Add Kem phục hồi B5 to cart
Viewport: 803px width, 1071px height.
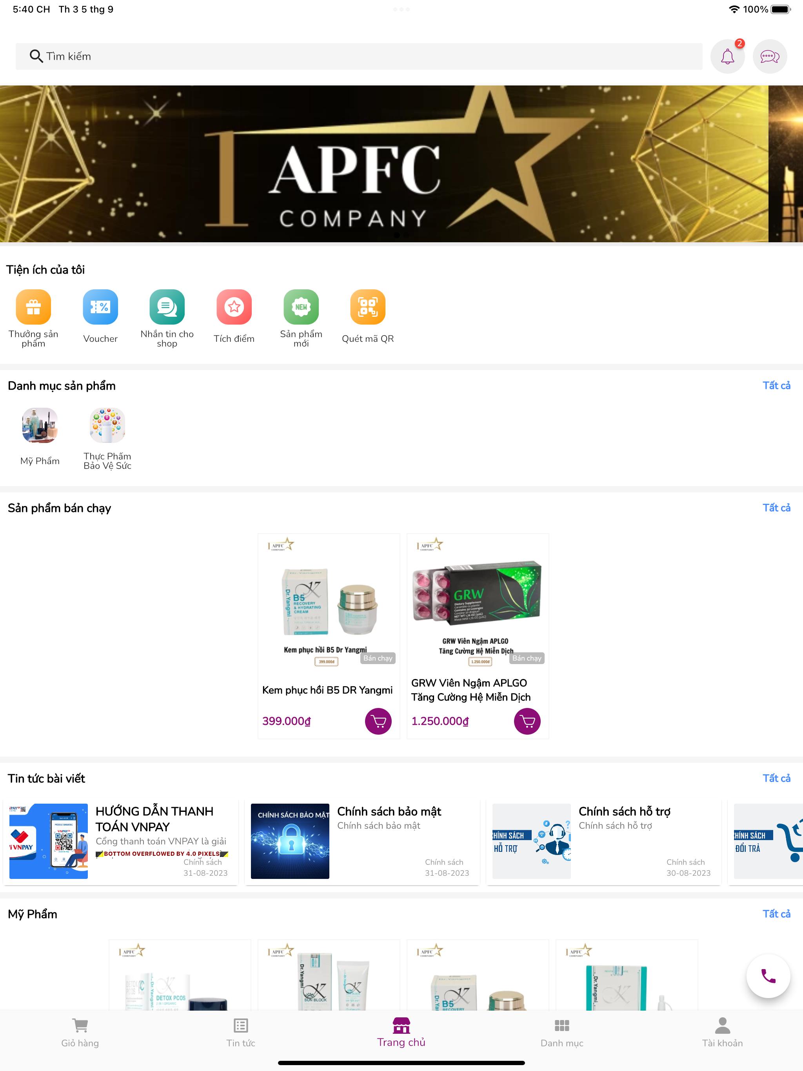pyautogui.click(x=378, y=721)
